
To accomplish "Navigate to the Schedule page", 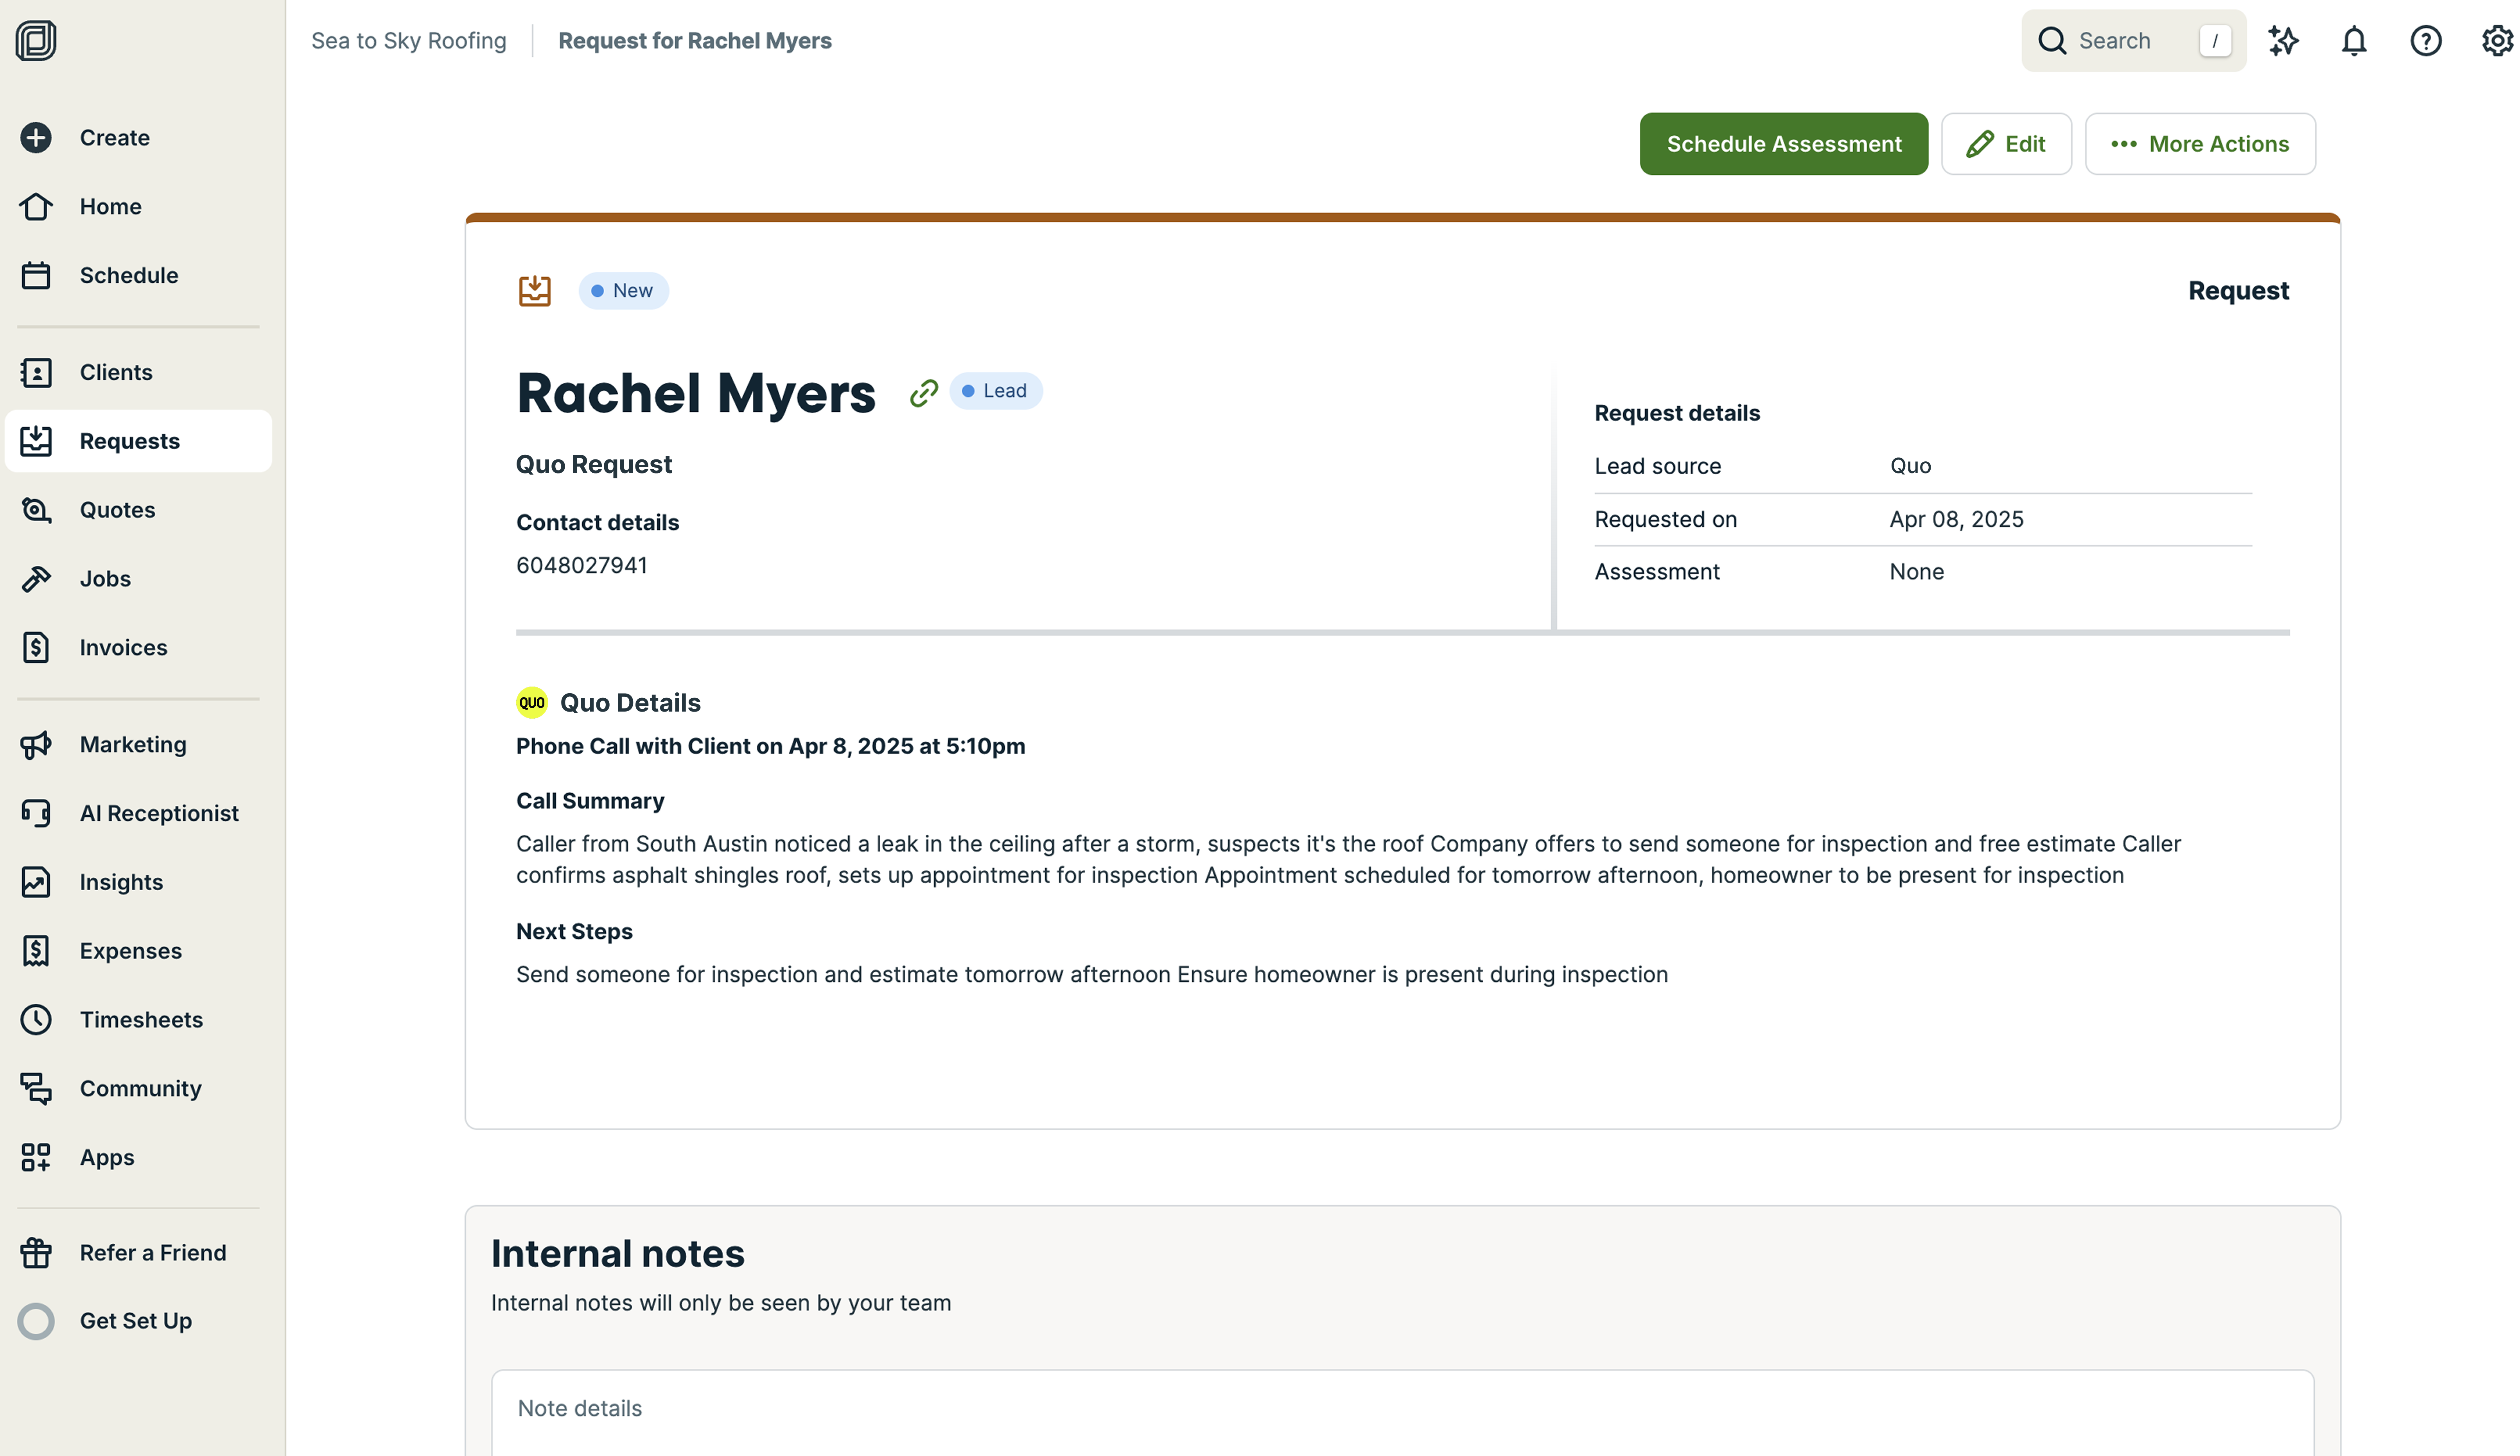I will [x=129, y=275].
